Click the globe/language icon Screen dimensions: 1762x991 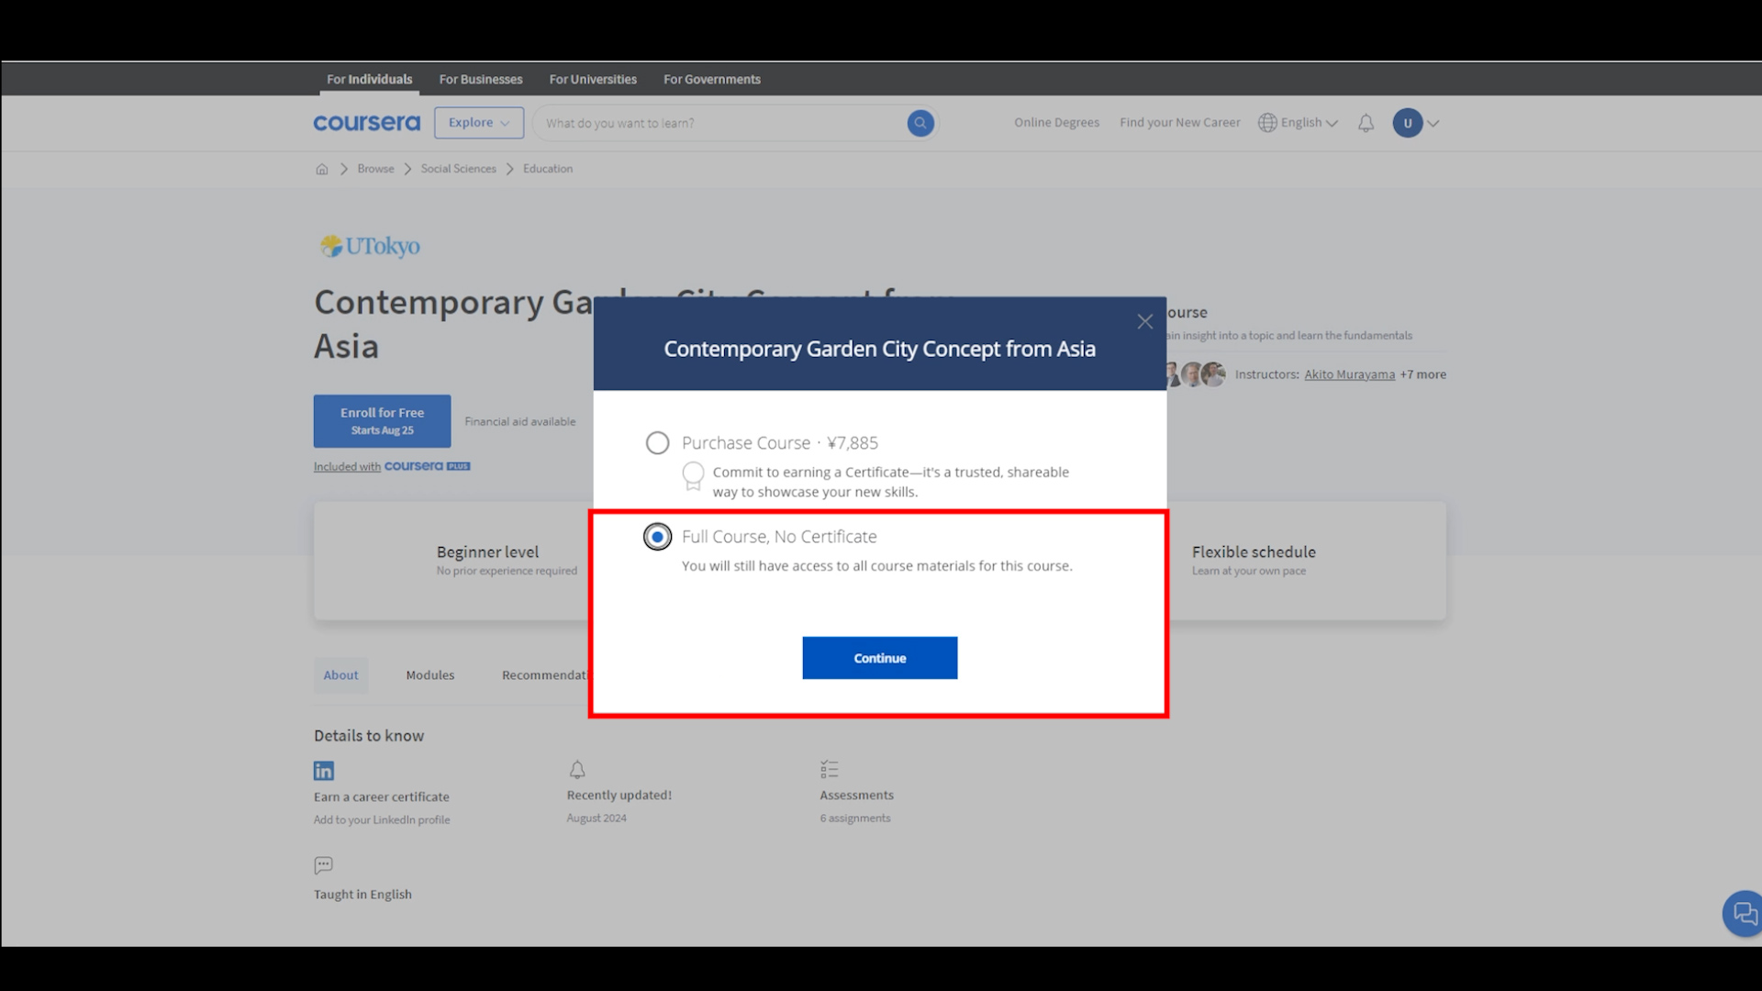point(1268,122)
